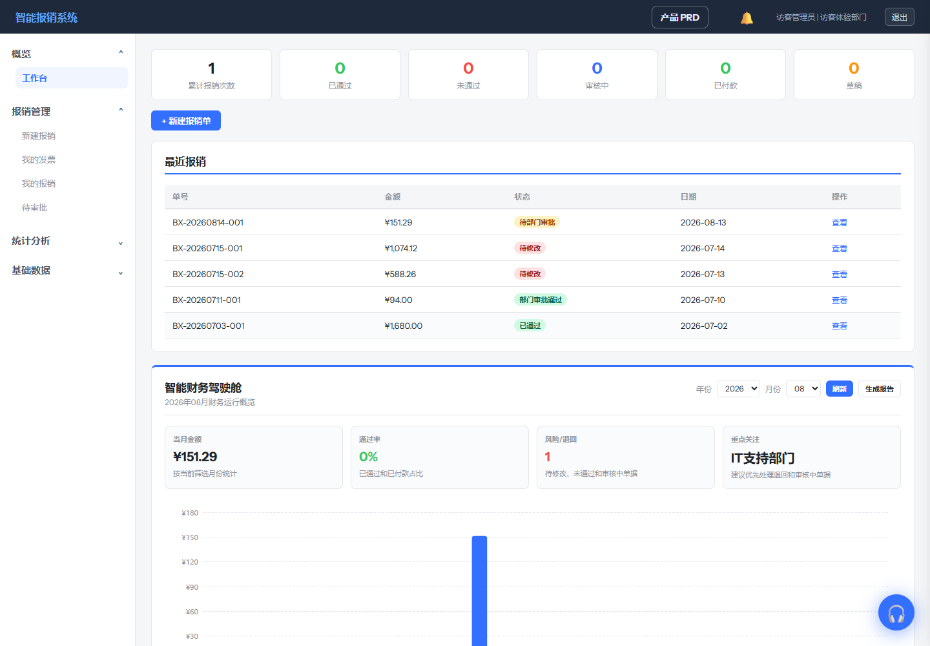Click the 已付款 stat card
Viewport: 930px width, 646px height.
point(725,75)
